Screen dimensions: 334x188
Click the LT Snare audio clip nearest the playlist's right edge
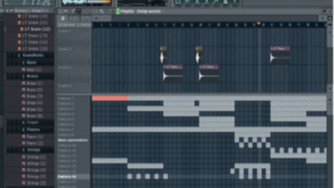280,54
